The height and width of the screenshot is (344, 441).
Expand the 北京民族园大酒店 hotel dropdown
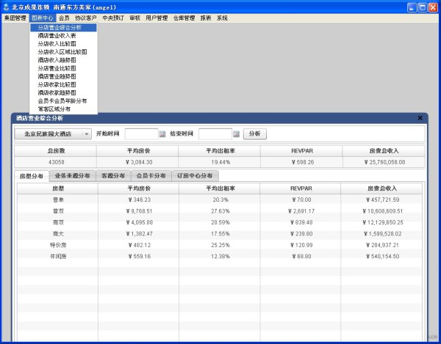[53, 134]
